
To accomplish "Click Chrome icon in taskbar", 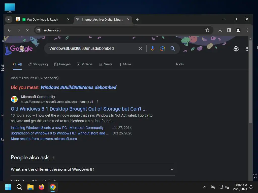I will (x=53, y=187).
